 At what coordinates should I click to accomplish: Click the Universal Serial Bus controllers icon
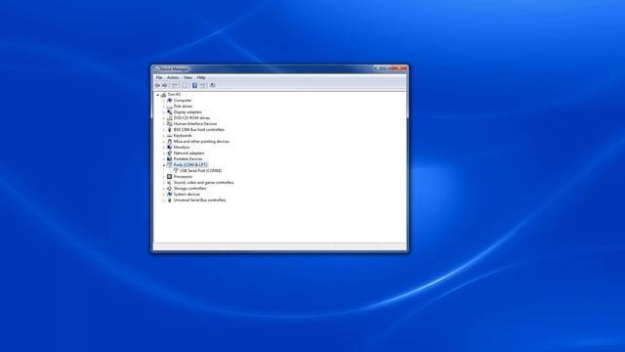coord(169,200)
